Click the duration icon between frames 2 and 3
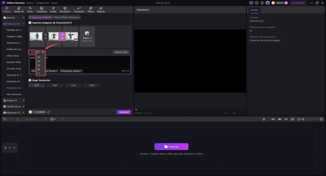This screenshot has height=176, width=326. 62,37
